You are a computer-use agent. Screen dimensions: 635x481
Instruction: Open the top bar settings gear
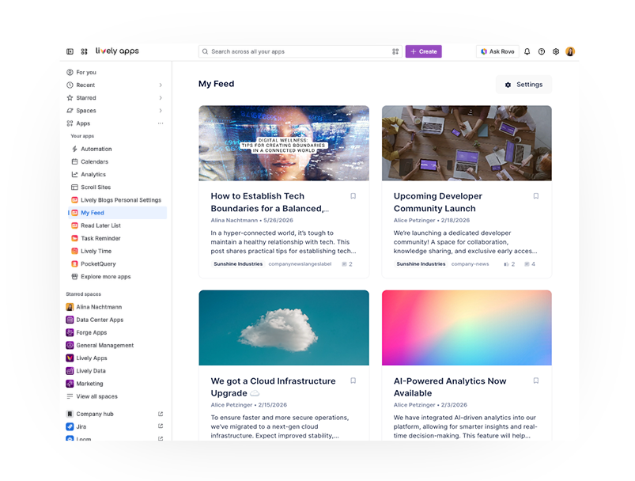[556, 51]
